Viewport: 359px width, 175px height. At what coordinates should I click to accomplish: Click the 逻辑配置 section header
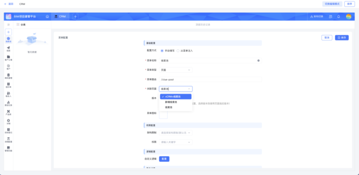point(203,152)
